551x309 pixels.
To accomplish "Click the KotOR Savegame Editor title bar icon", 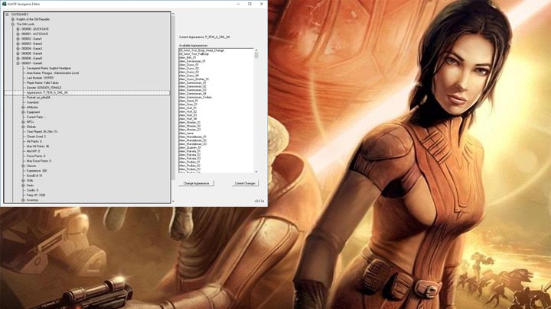I will pyautogui.click(x=5, y=4).
